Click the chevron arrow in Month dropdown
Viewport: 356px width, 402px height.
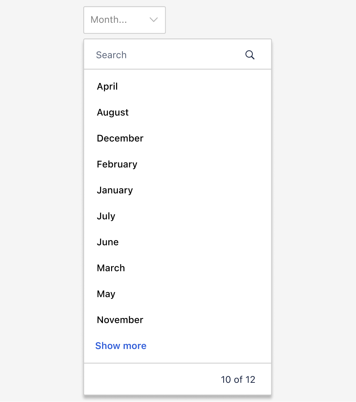click(x=153, y=20)
